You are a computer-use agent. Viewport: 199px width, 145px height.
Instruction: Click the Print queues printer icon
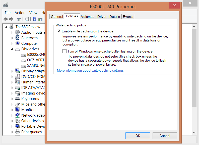[x=18, y=132]
